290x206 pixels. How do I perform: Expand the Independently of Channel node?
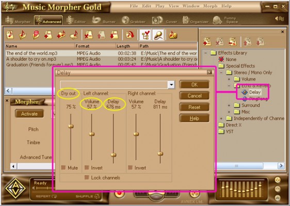(x=221, y=118)
